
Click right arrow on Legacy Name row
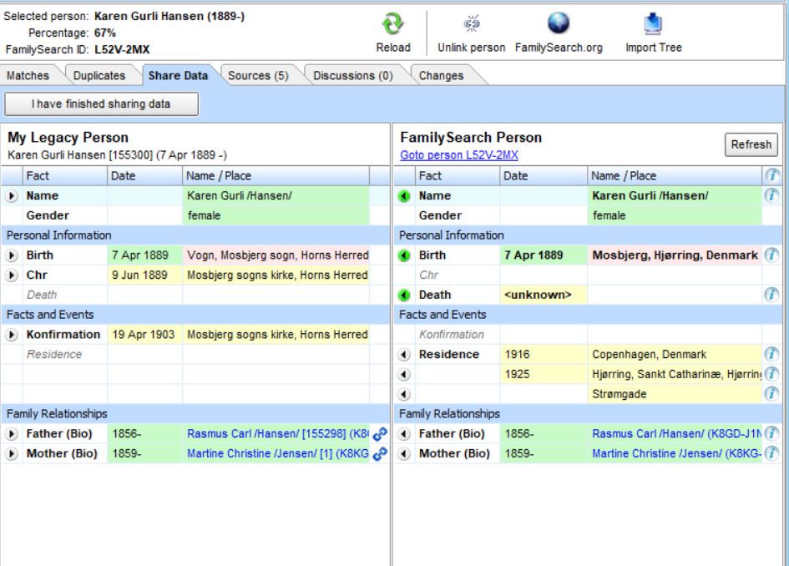[x=11, y=195]
